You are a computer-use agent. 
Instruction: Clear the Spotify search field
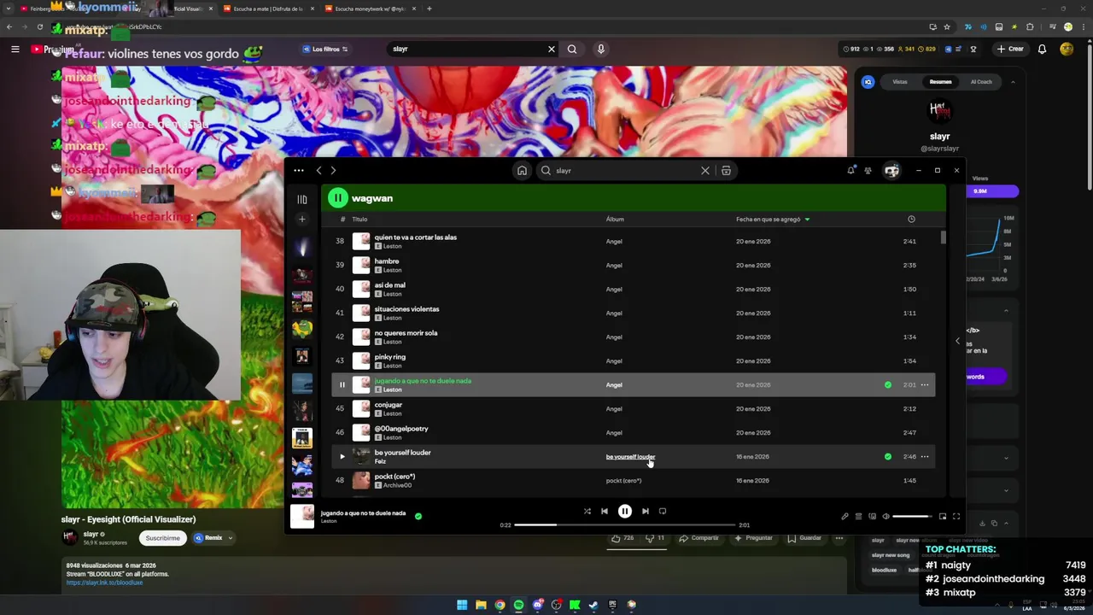point(705,171)
